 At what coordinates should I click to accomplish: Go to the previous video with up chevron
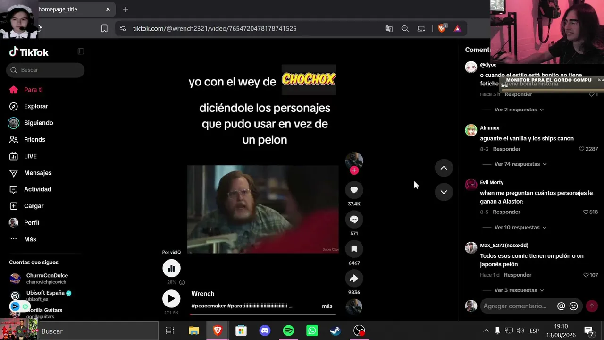(x=444, y=168)
